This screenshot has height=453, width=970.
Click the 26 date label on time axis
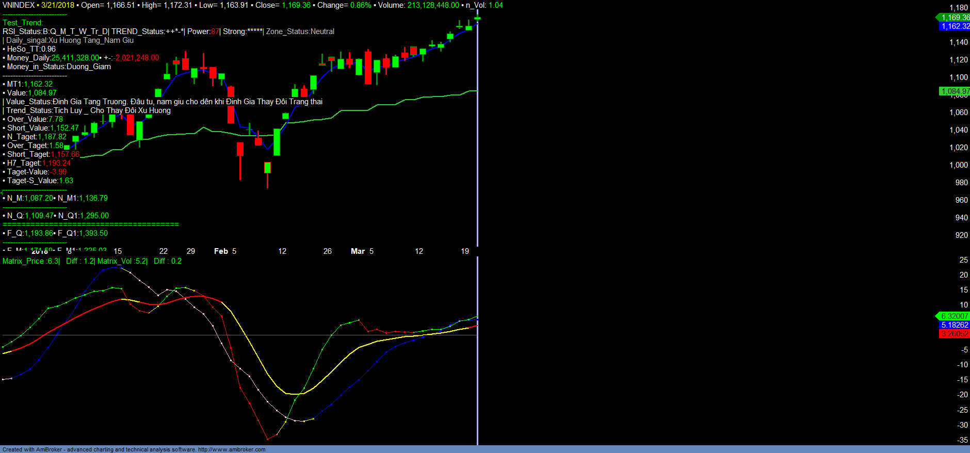tap(328, 251)
